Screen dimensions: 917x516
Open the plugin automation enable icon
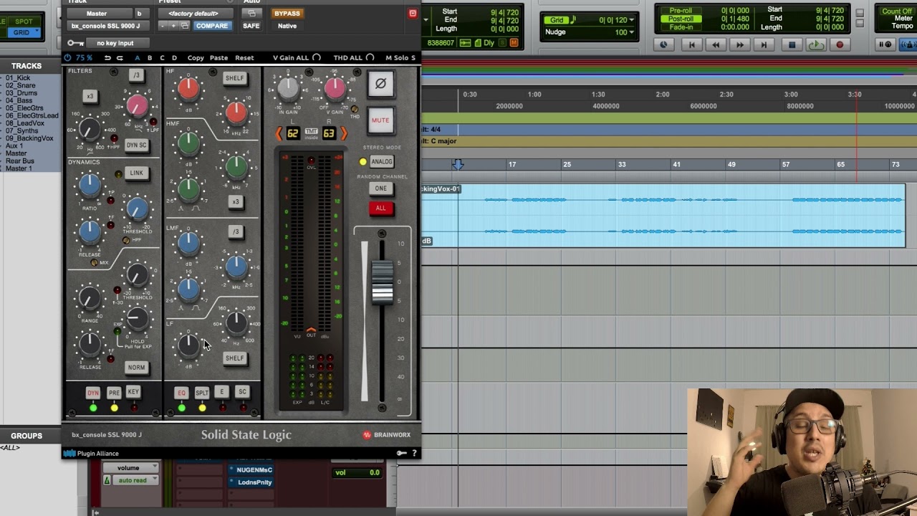point(251,13)
